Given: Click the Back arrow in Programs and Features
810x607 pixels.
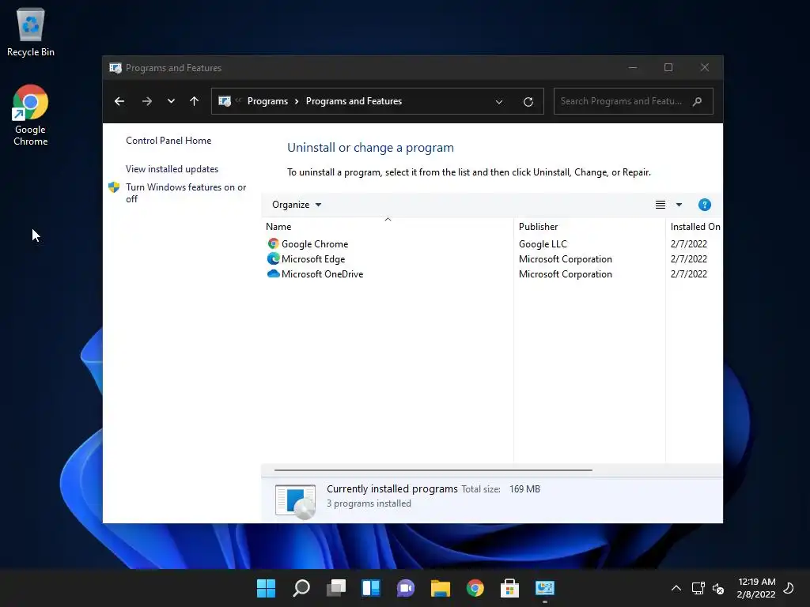Looking at the screenshot, I should pos(119,101).
